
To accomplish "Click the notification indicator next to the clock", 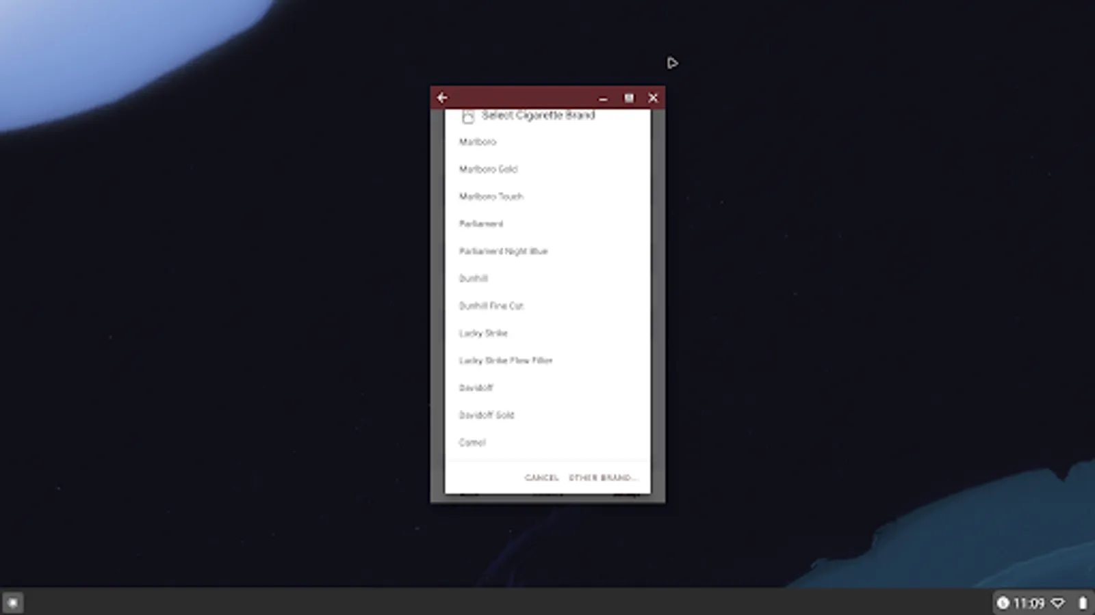I will click(1003, 603).
